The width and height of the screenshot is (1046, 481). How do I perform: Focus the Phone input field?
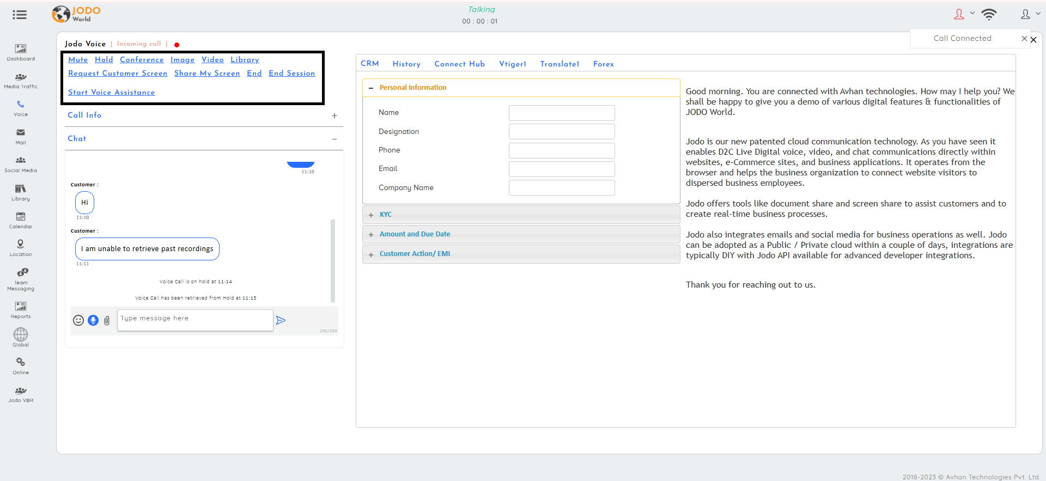point(562,150)
